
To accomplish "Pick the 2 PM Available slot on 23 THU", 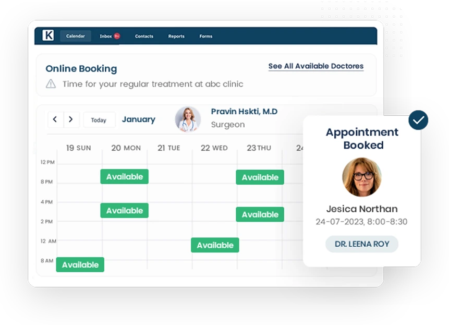I will click(260, 214).
